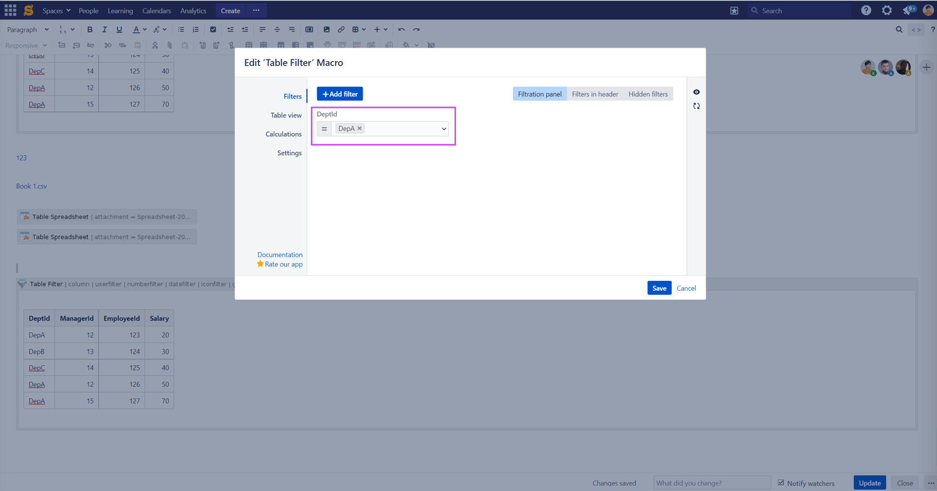Switch to Hidden filters mode
This screenshot has height=491, width=937.
648,94
